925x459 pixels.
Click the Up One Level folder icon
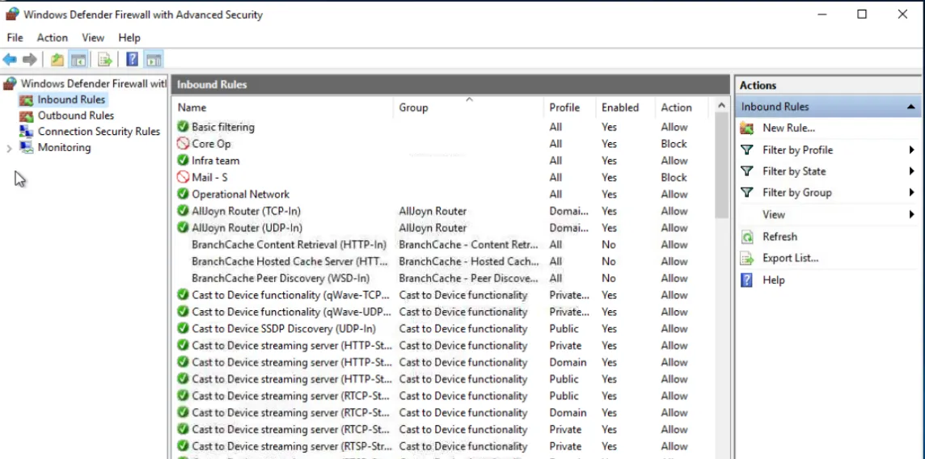[x=57, y=60]
